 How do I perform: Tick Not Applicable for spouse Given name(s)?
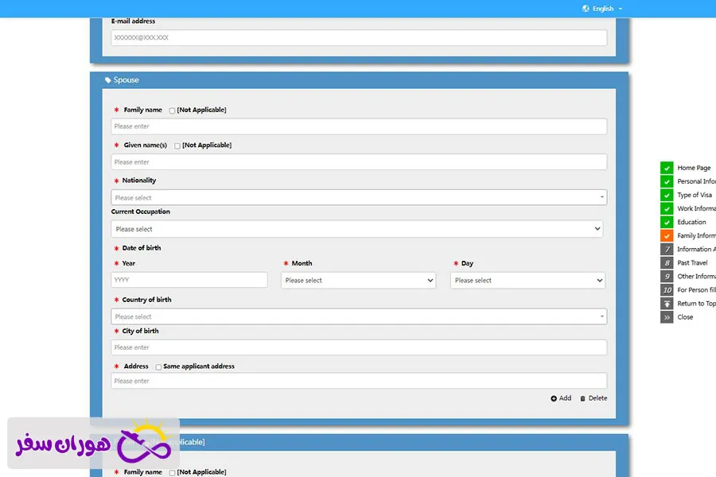click(177, 145)
